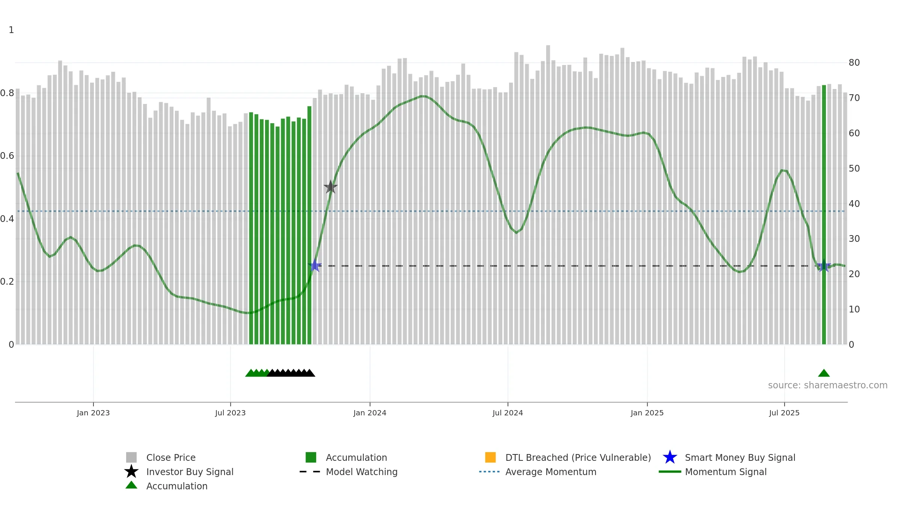Click the dashed Model Watching legend line

pyautogui.click(x=310, y=472)
